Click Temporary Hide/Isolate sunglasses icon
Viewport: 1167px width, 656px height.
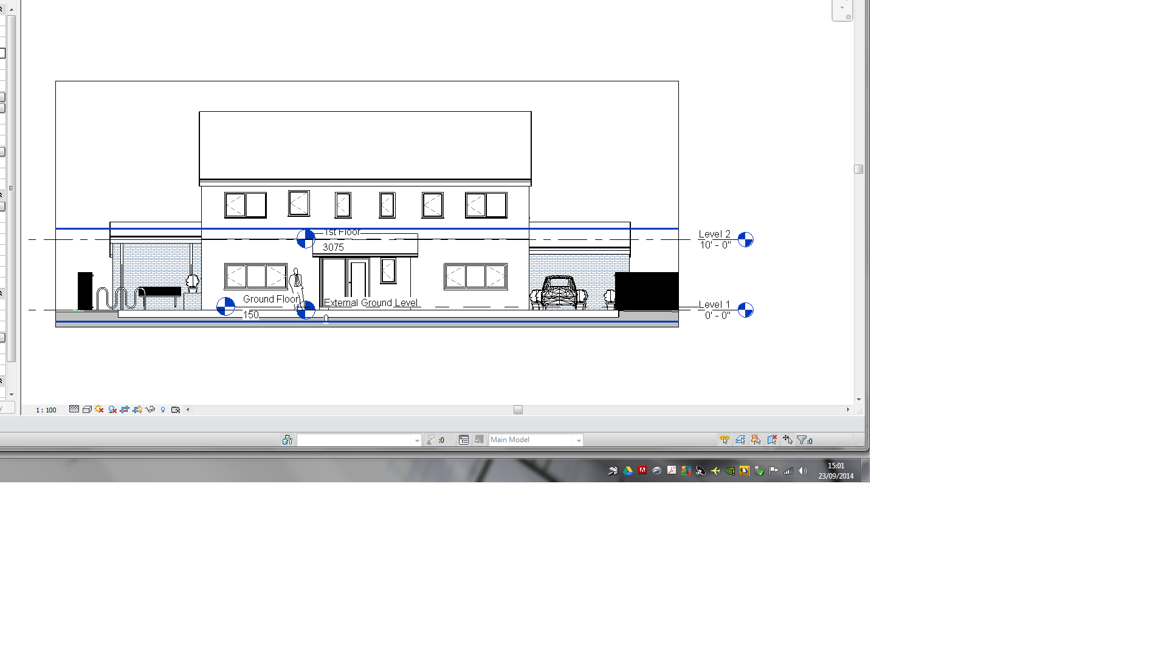(x=150, y=409)
